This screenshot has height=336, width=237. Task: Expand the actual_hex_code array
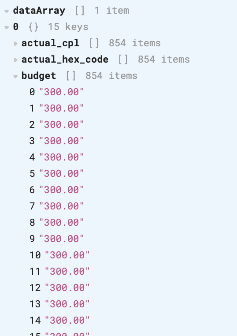(15, 60)
